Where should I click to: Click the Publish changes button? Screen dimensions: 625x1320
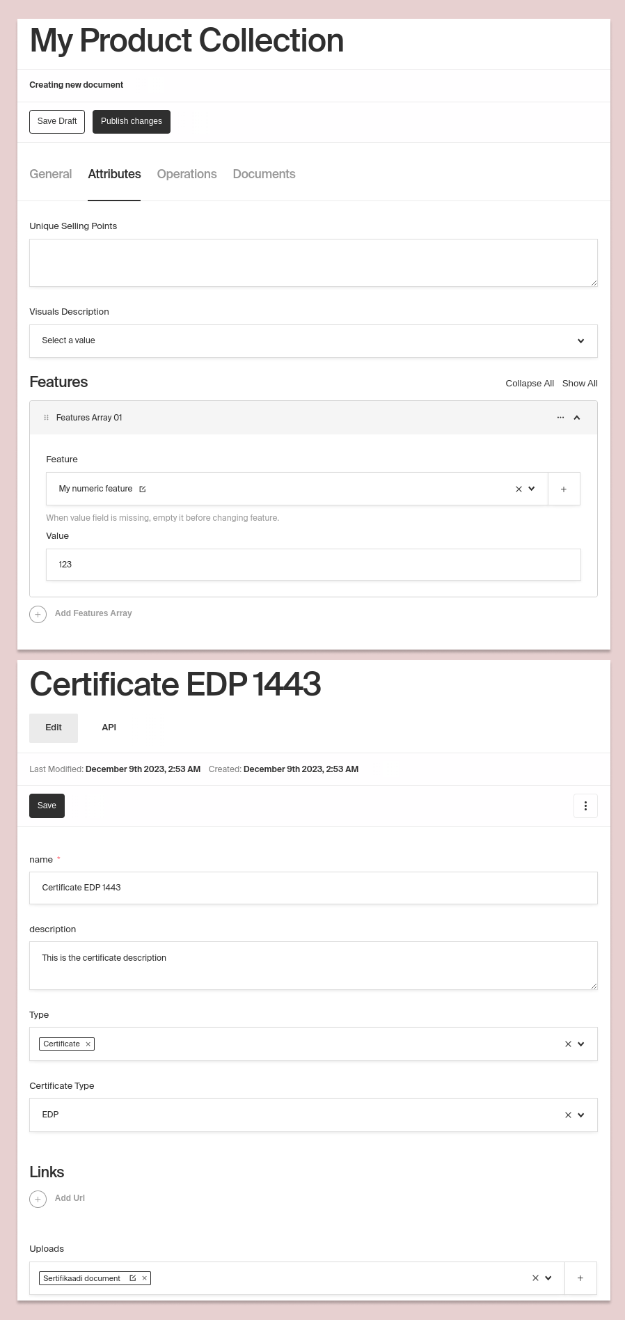pyautogui.click(x=132, y=121)
